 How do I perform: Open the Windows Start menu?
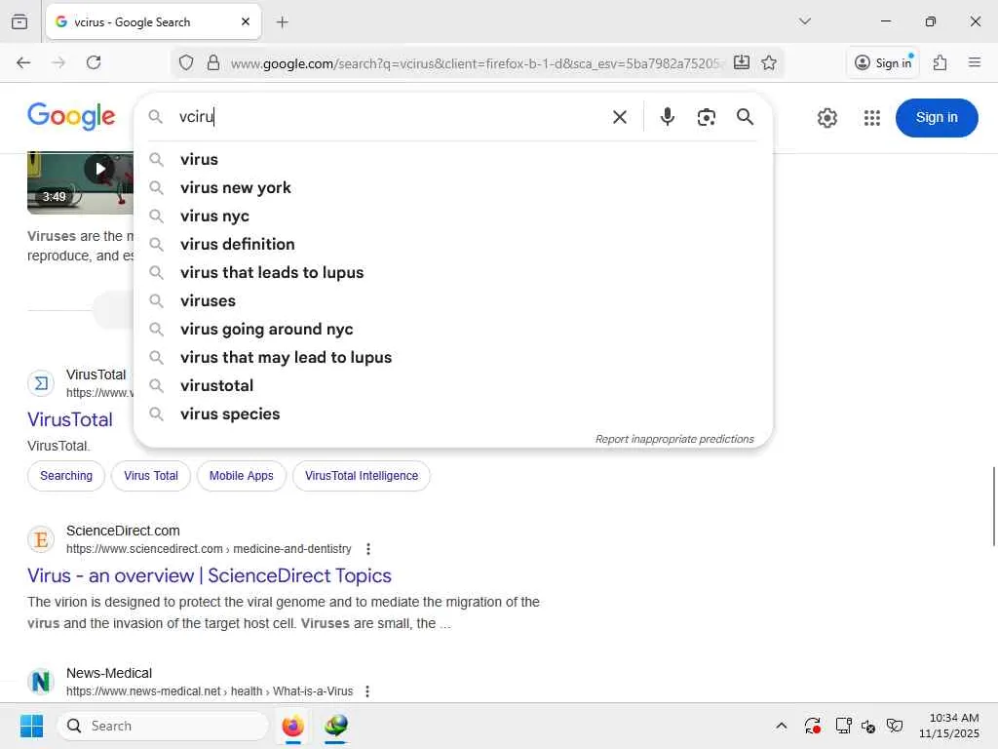pos(31,726)
